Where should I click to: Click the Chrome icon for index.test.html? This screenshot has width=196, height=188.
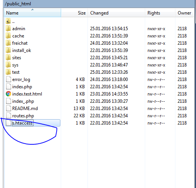coord(8,94)
